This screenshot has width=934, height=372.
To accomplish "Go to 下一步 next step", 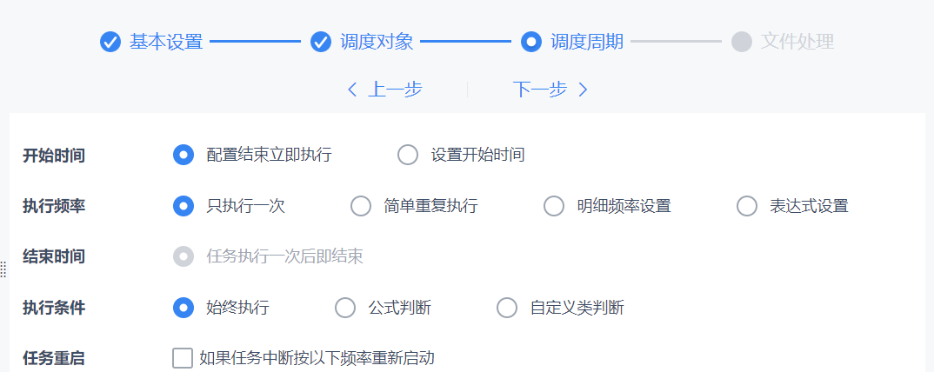I will [x=540, y=90].
